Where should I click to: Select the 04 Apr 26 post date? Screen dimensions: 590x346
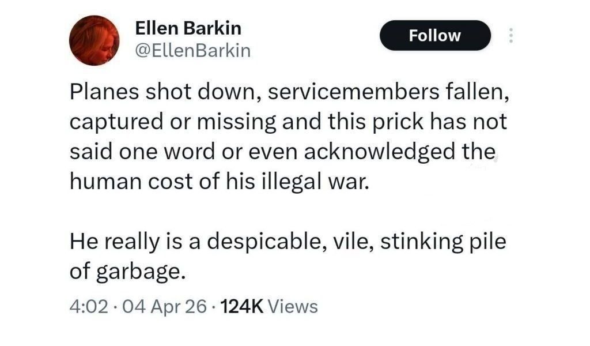(163, 306)
